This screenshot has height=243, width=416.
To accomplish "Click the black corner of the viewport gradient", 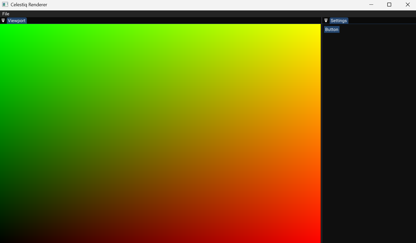I will click(x=2, y=241).
